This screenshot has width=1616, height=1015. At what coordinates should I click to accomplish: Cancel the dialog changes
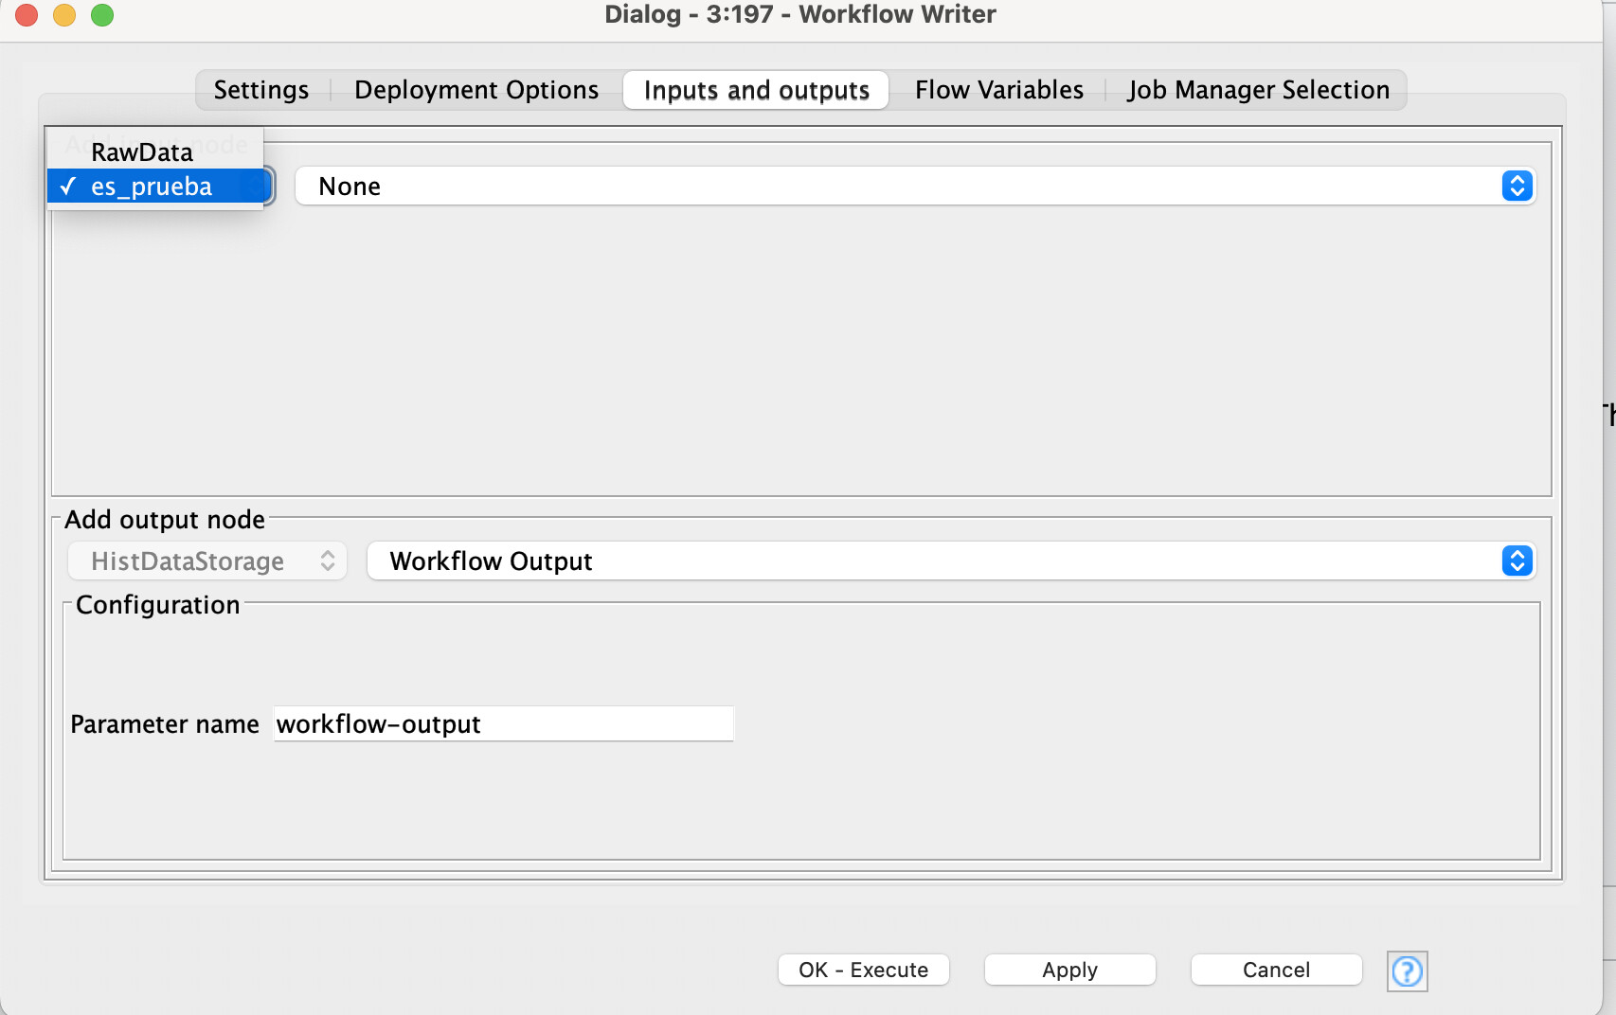1276,970
